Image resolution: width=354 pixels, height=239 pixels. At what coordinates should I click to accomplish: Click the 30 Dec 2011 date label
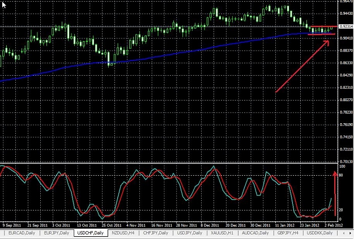pyautogui.click(x=261, y=225)
